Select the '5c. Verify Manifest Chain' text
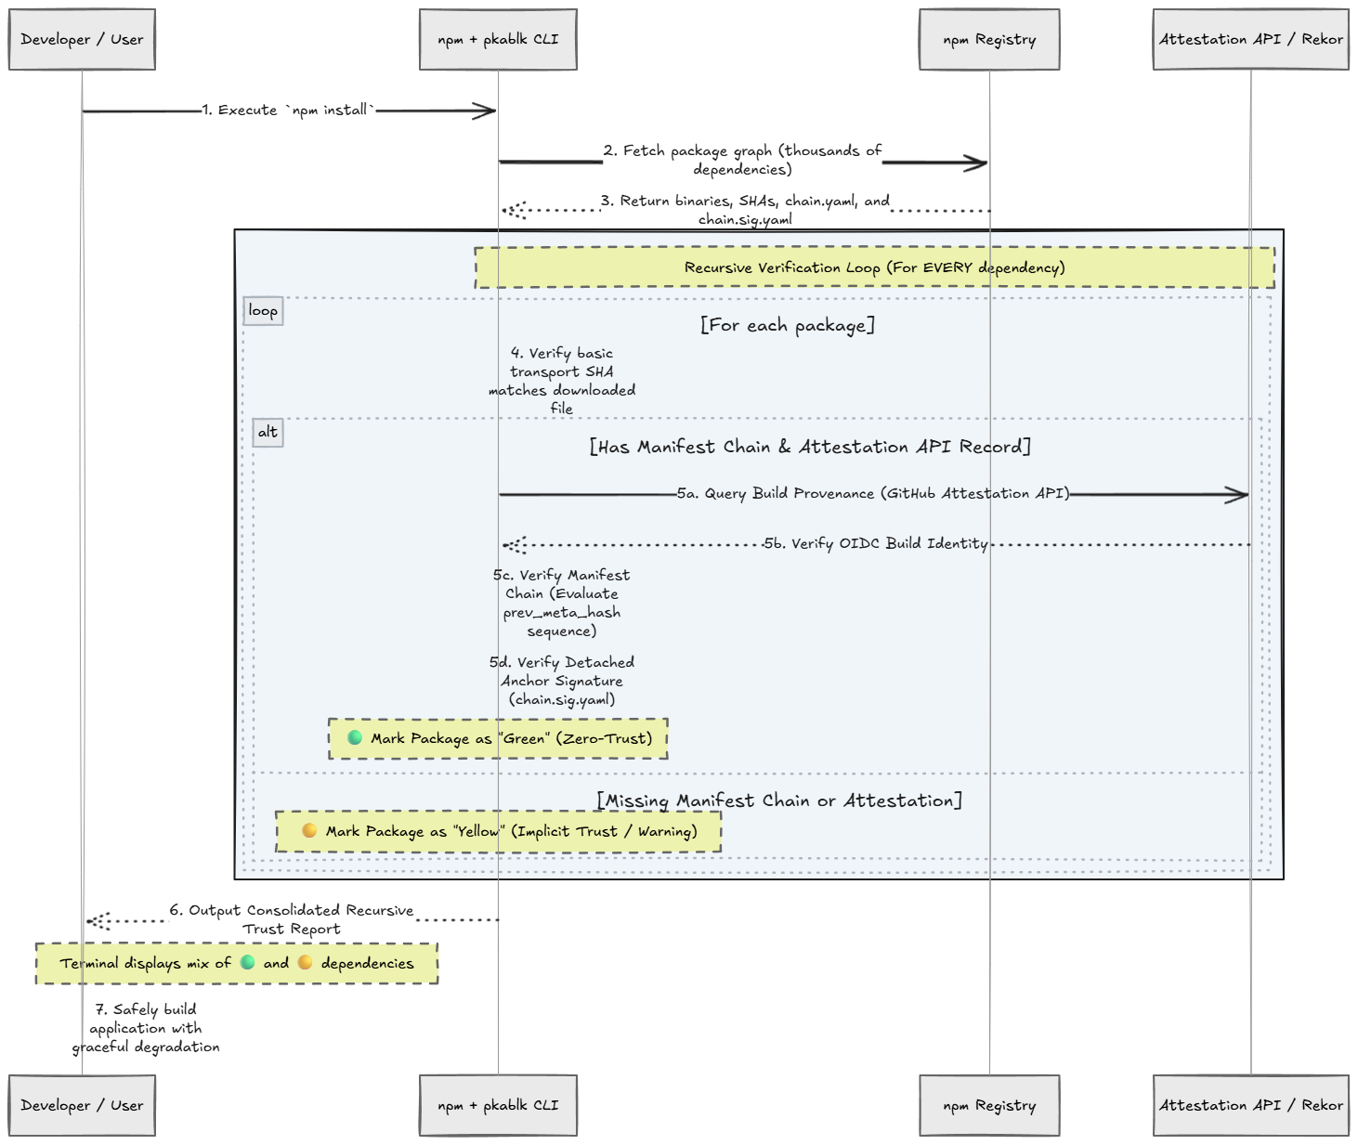This screenshot has width=1358, height=1145. pos(562,604)
